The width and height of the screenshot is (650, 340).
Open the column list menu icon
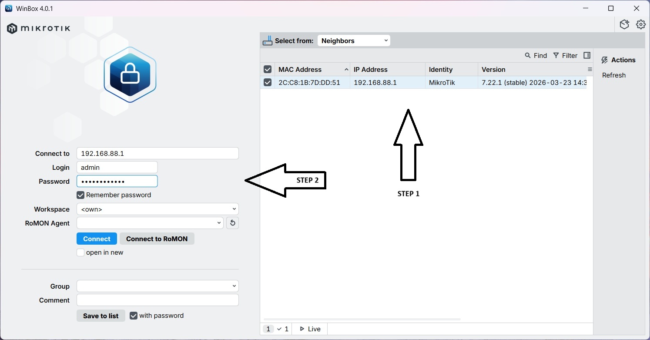(x=590, y=69)
